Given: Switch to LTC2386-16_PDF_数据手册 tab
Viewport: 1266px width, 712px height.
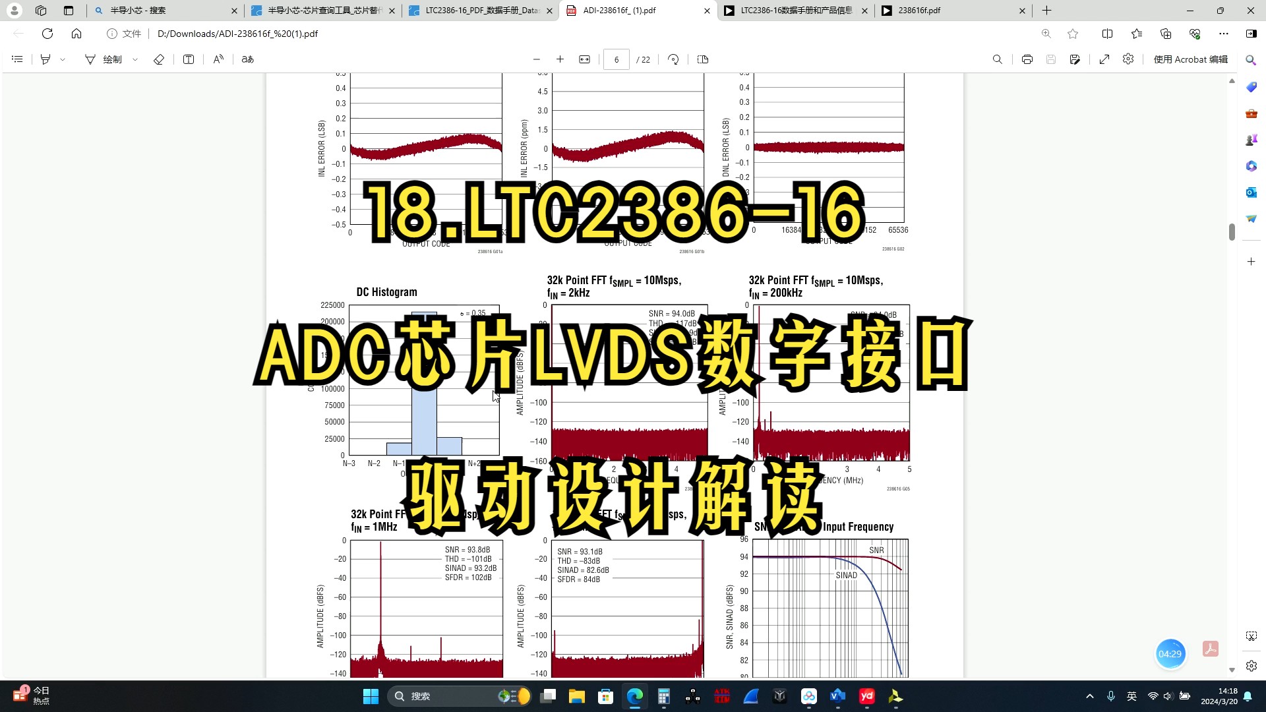Looking at the screenshot, I should coord(481,11).
